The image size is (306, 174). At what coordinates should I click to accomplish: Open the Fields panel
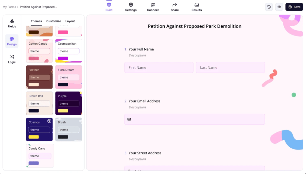click(12, 23)
